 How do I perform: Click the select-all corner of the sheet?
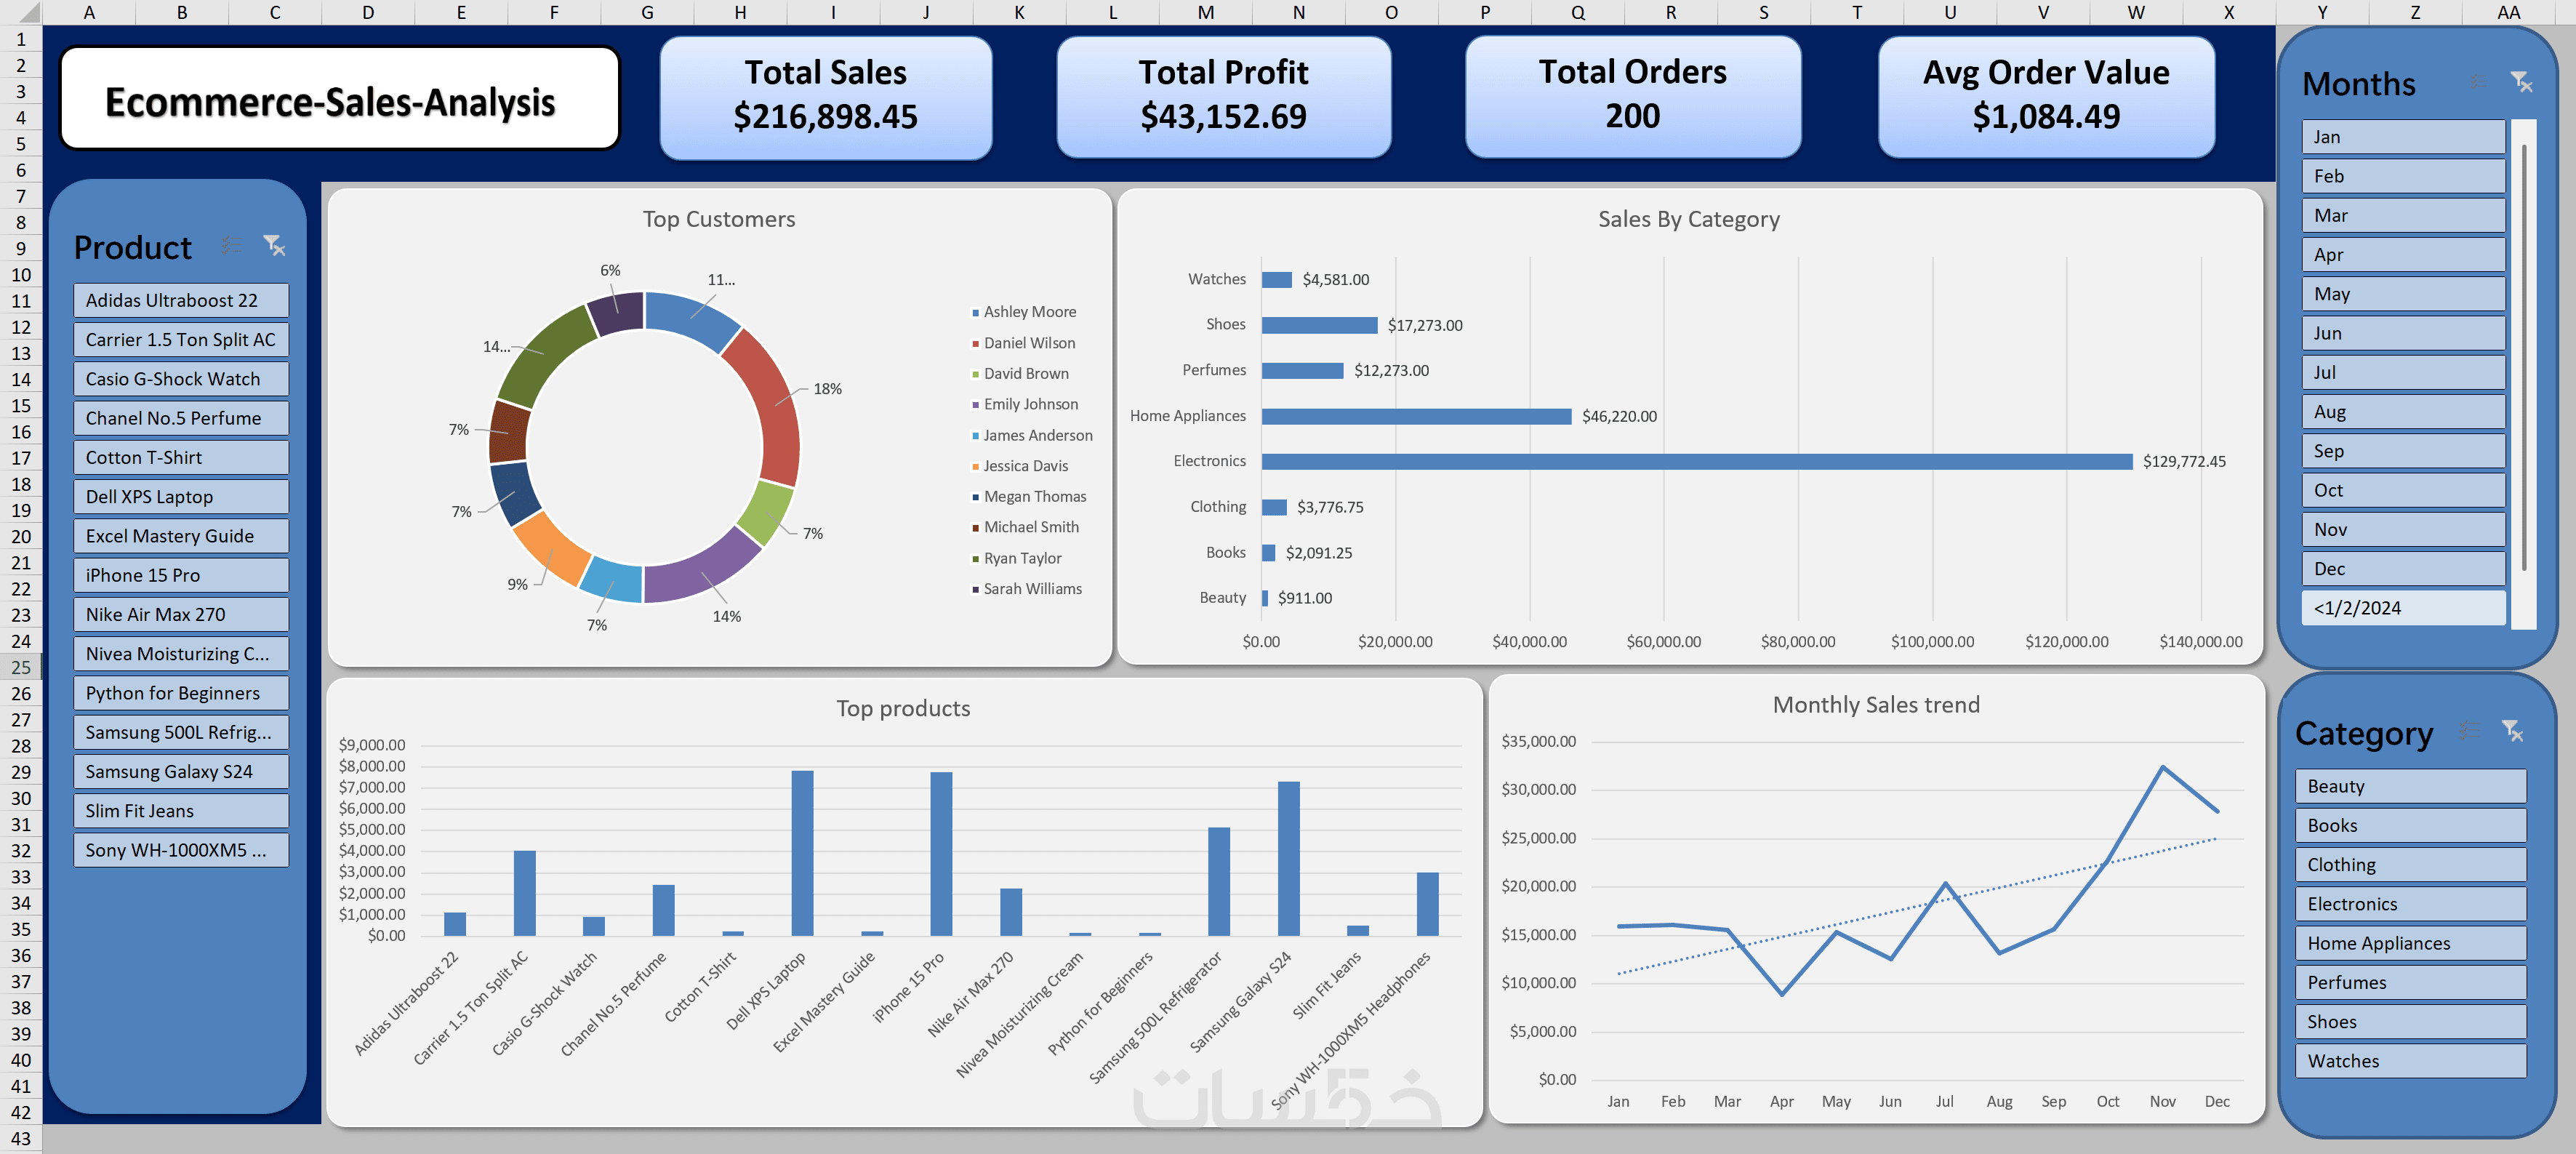pyautogui.click(x=21, y=12)
